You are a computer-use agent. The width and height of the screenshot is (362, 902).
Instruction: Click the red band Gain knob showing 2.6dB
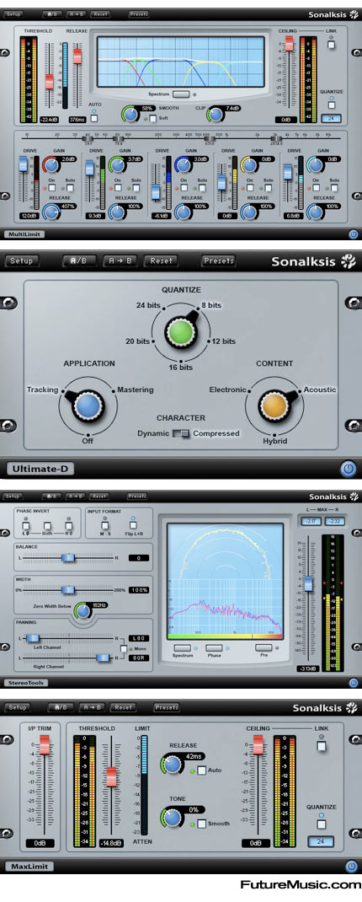click(x=51, y=166)
